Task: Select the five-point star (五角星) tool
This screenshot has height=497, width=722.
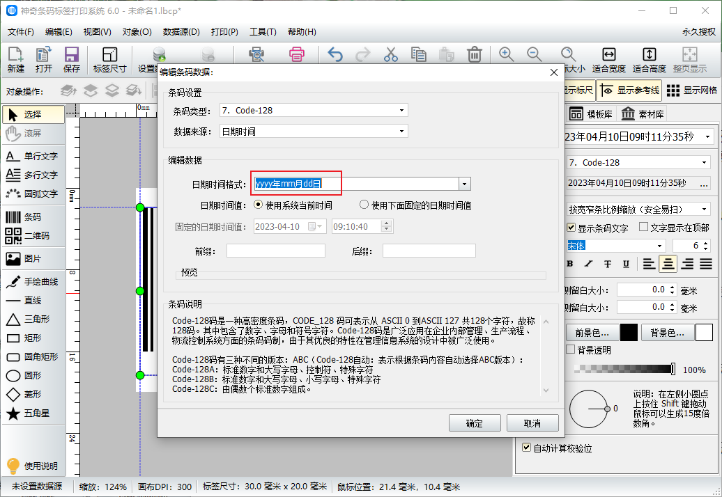Action: click(x=33, y=413)
